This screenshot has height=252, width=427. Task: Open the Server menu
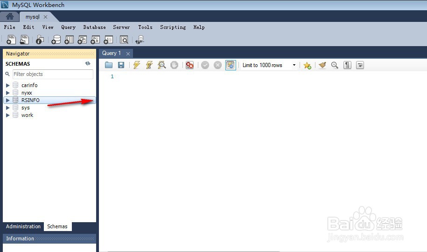click(x=121, y=27)
